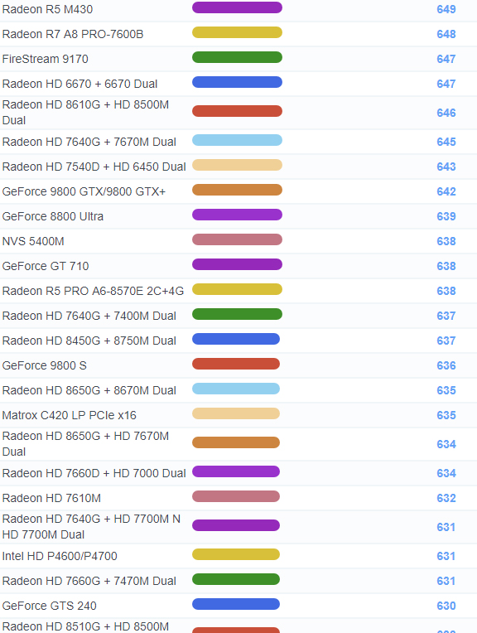Click score 649 for Radeon R5 M430
The image size is (477, 633).
[446, 9]
